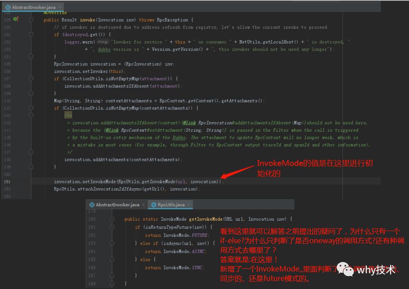Collapse the getInvokeMode method fold at line 180
Image resolution: width=409 pixels, height=289 pixels.
(112, 219)
